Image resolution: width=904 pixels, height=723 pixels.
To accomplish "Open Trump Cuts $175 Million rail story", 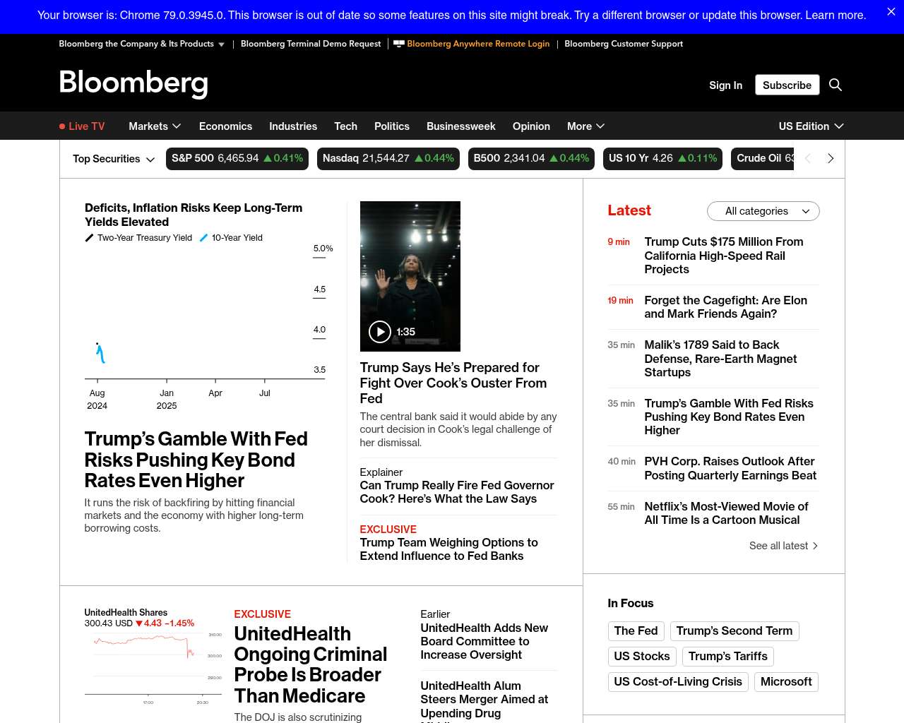I will coord(724,256).
